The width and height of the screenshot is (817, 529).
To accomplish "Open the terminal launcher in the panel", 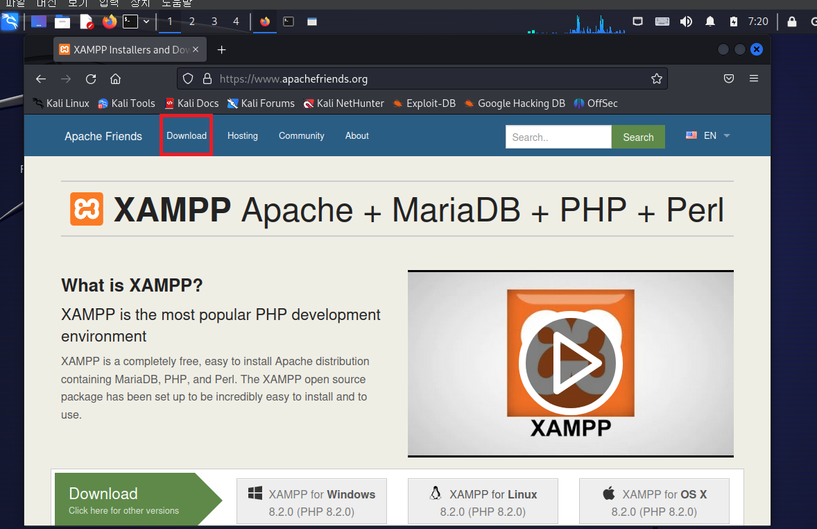I will [130, 22].
